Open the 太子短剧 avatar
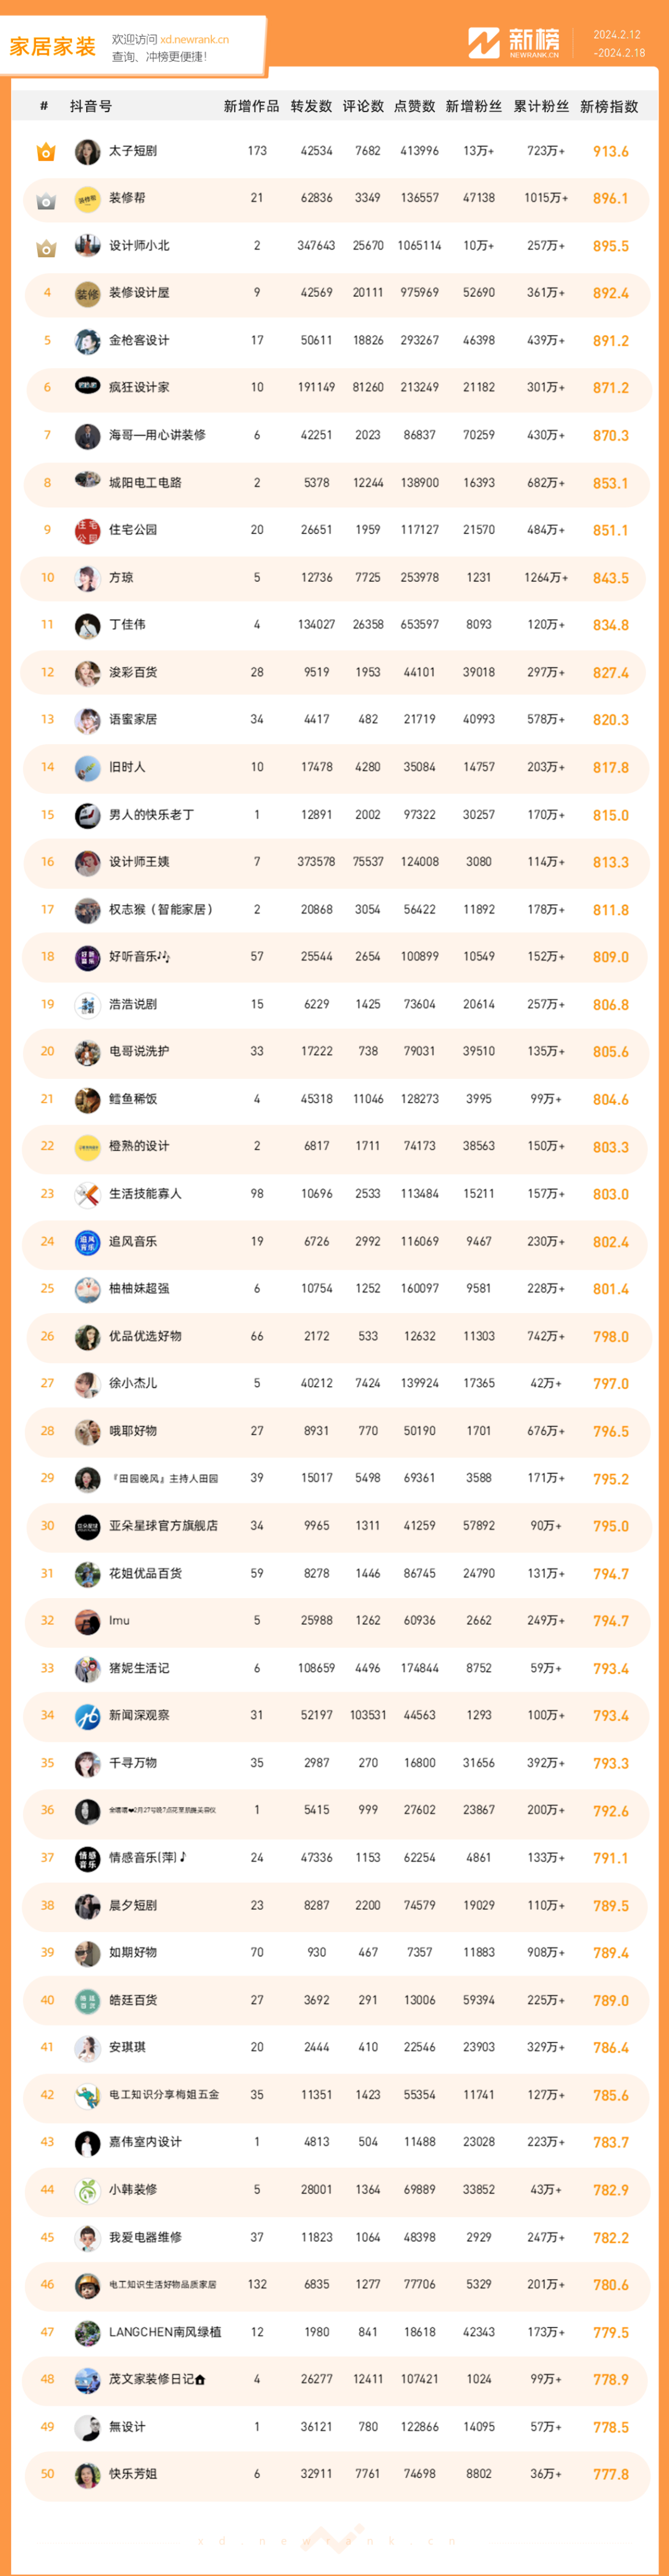The height and width of the screenshot is (2576, 669). pos(88,152)
